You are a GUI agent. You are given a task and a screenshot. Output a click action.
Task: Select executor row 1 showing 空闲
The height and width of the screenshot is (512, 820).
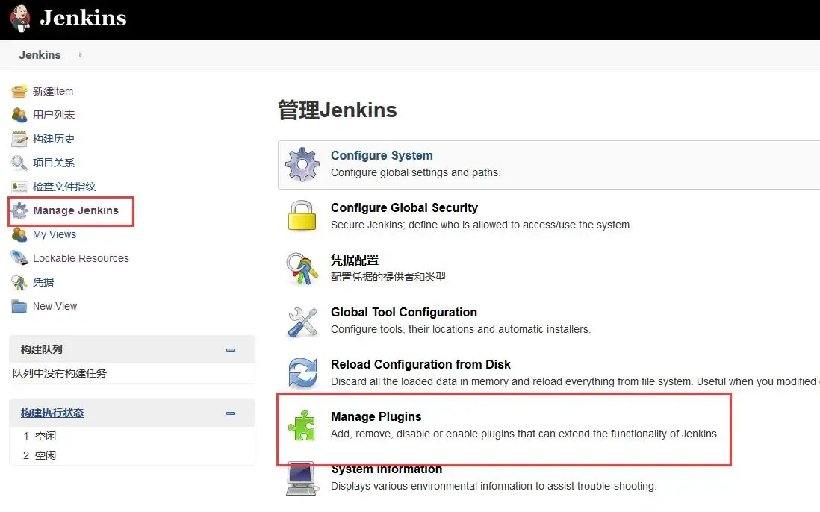pyautogui.click(x=41, y=435)
